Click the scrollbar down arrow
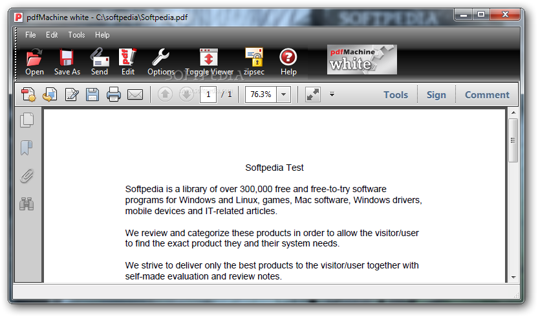The width and height of the screenshot is (538, 317). point(513,277)
